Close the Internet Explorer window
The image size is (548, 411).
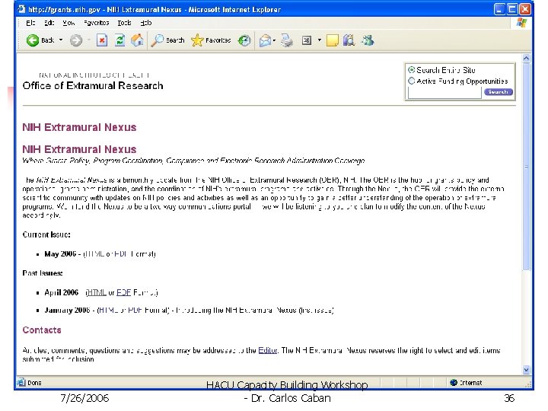(525, 9)
